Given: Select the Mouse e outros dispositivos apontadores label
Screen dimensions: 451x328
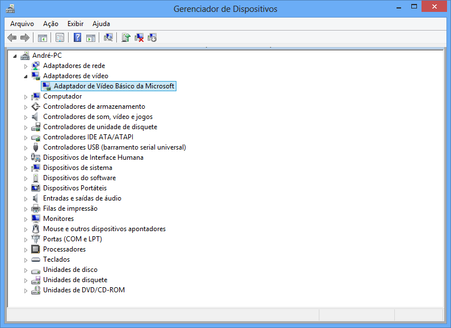Looking at the screenshot, I should [x=104, y=229].
